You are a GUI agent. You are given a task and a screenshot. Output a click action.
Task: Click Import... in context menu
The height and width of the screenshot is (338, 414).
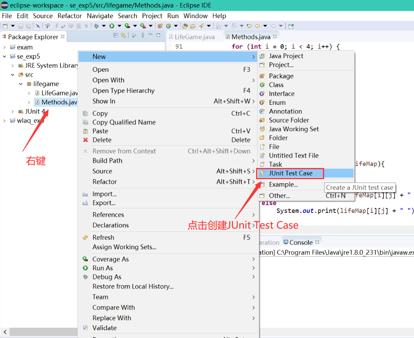(168, 194)
